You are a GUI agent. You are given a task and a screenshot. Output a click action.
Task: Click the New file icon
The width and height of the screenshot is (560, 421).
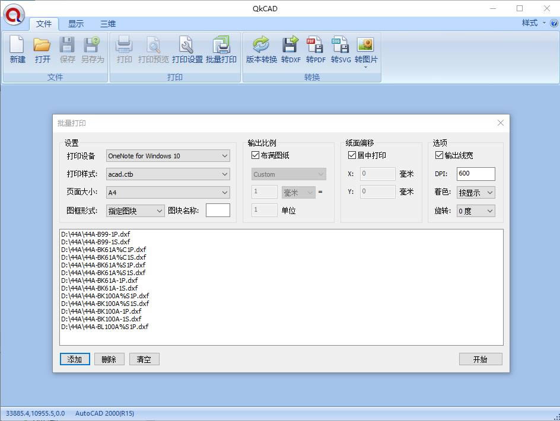(17, 44)
